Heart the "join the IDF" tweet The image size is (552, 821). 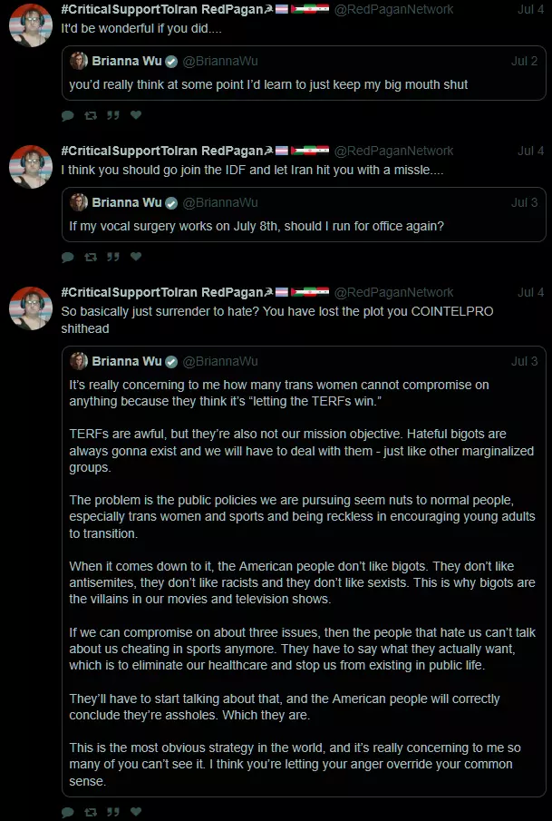(x=136, y=257)
